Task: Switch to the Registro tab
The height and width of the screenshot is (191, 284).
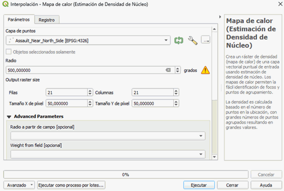Action: point(47,20)
